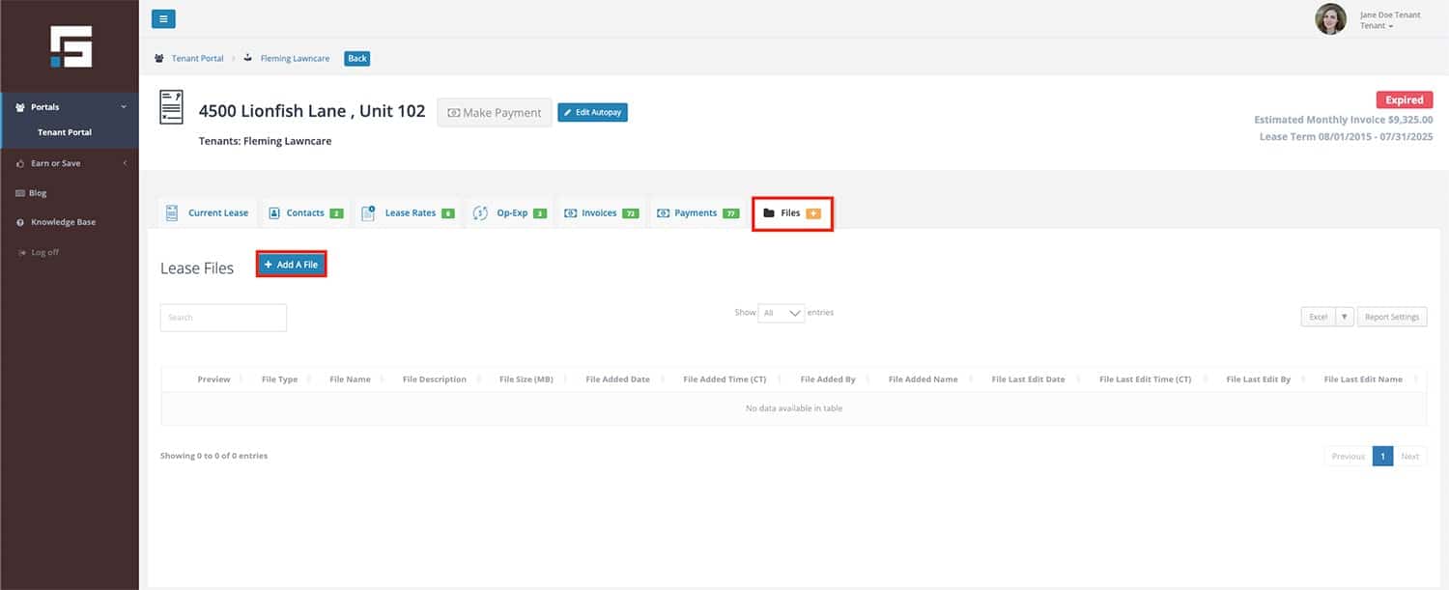Click the Add A File button
The height and width of the screenshot is (590, 1449).
click(x=291, y=265)
